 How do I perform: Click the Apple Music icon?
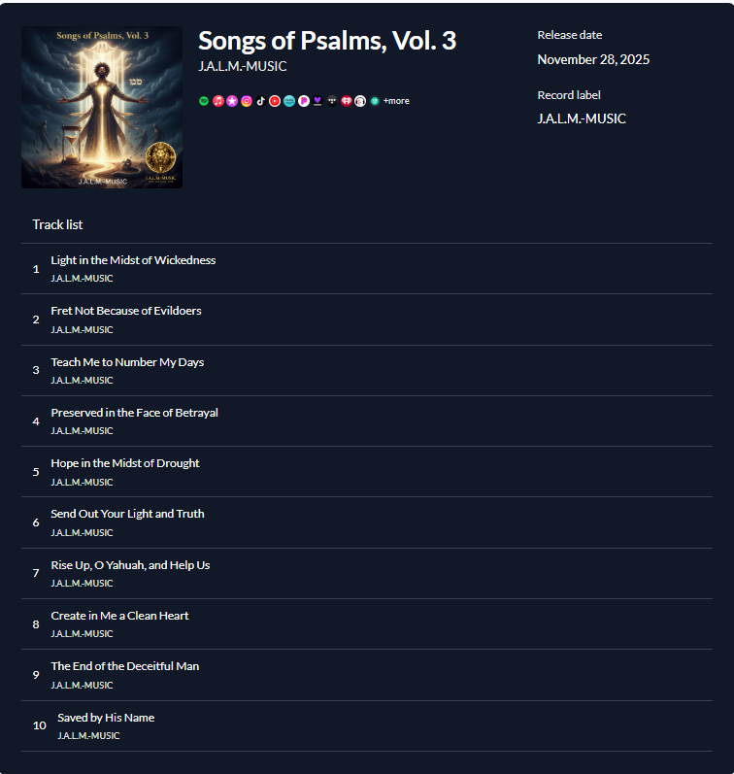click(218, 101)
